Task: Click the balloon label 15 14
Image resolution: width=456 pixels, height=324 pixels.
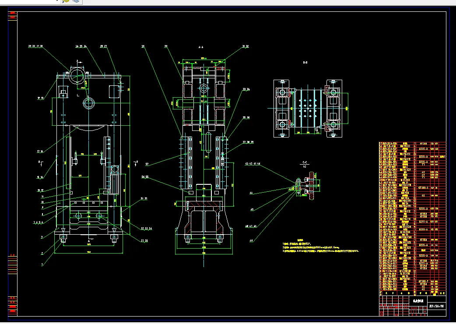Action: click(40, 177)
